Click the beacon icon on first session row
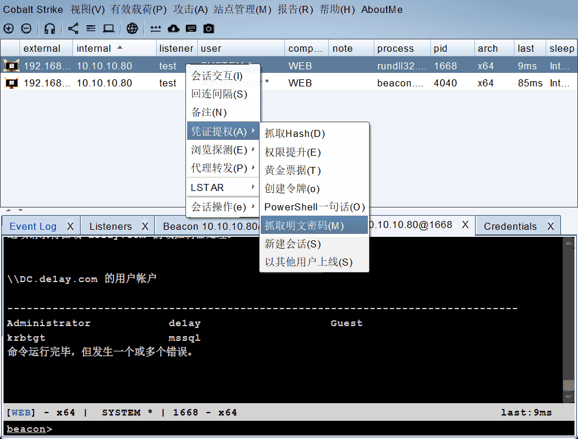The width and height of the screenshot is (578, 439). [11, 65]
